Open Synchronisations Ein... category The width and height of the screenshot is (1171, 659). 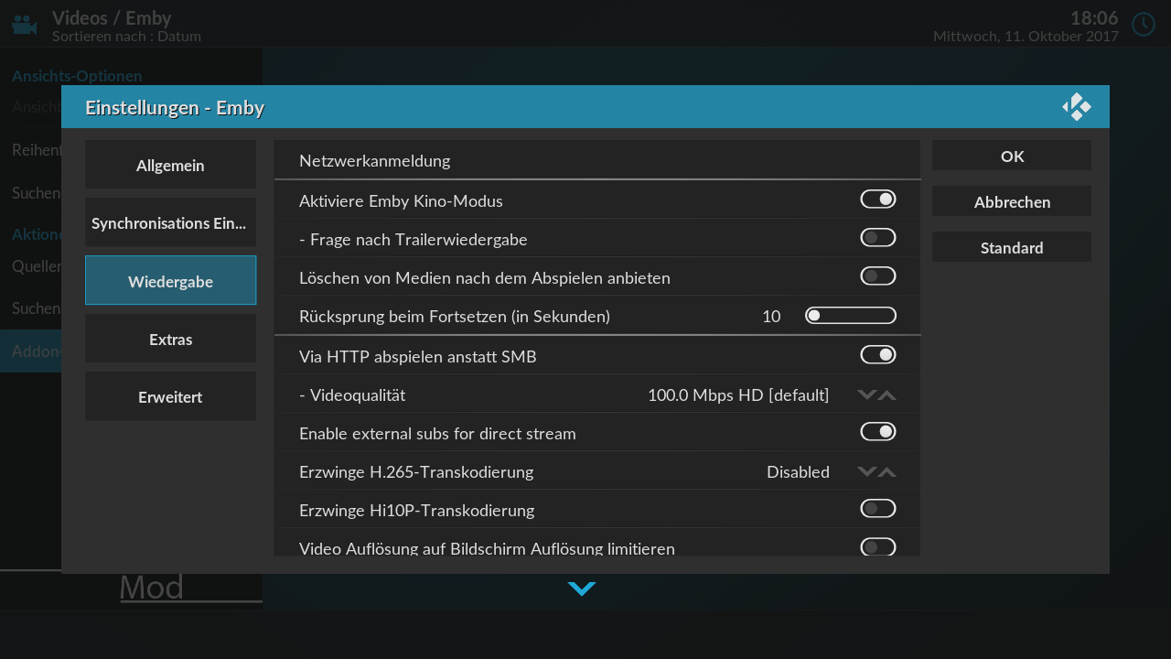[x=170, y=223]
